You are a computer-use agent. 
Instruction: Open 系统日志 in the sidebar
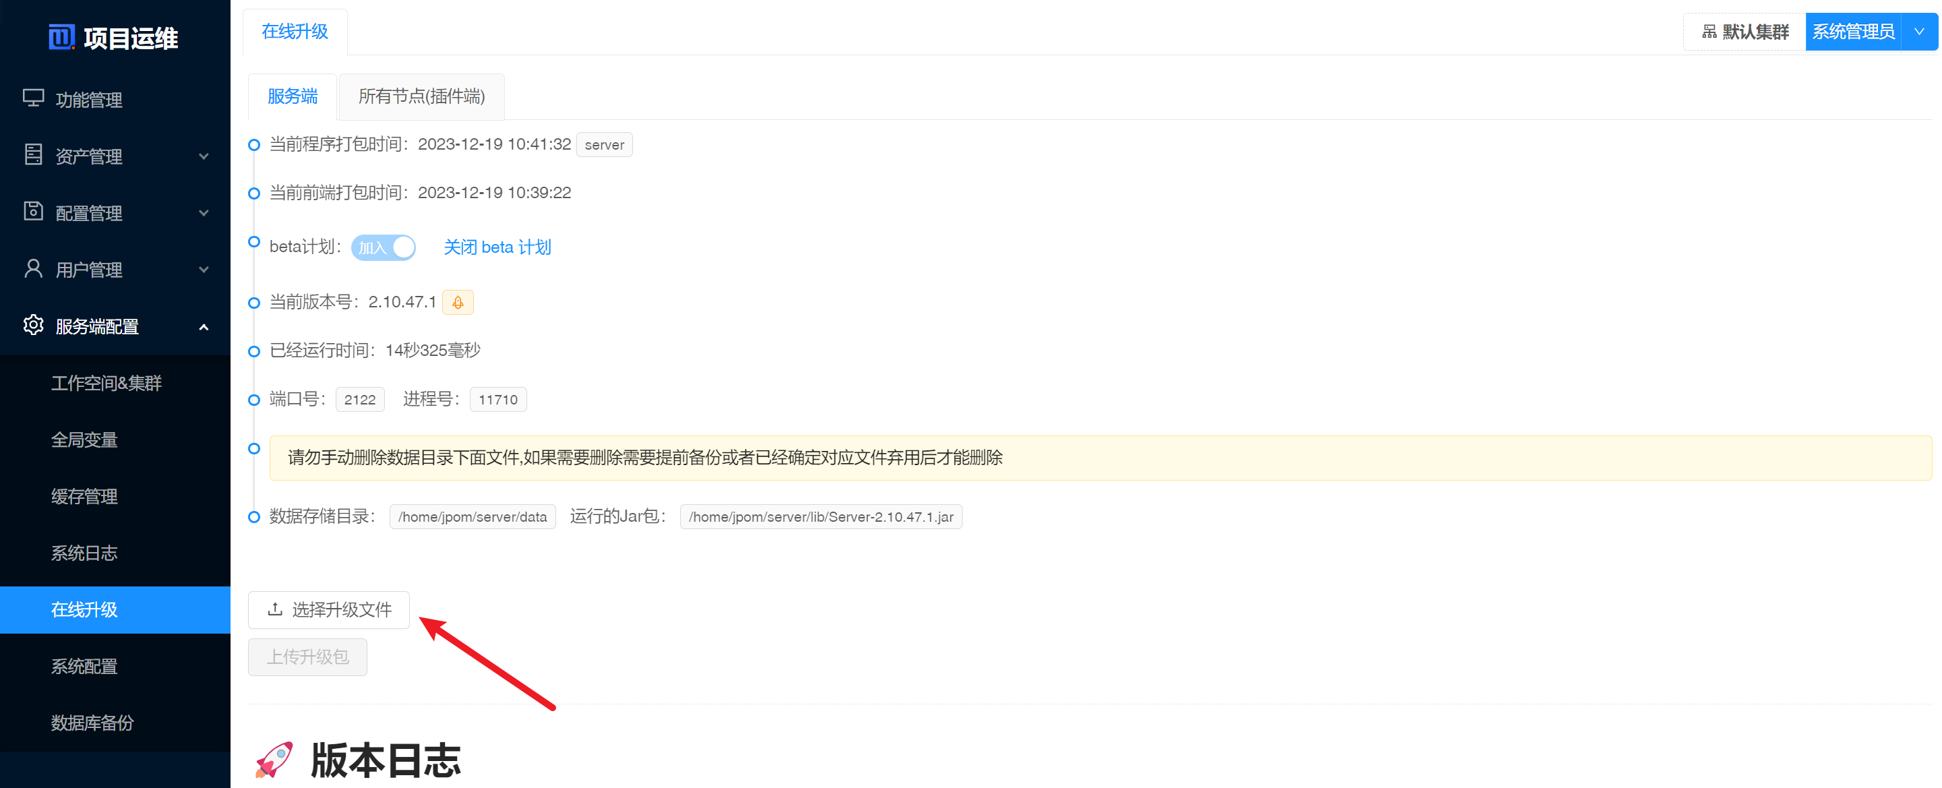point(84,553)
